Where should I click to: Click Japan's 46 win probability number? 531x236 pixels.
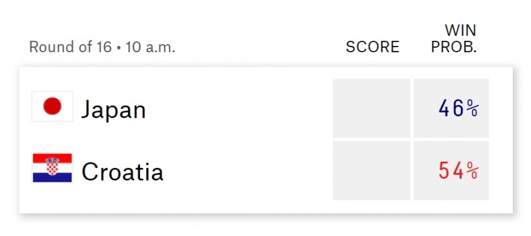(x=451, y=109)
